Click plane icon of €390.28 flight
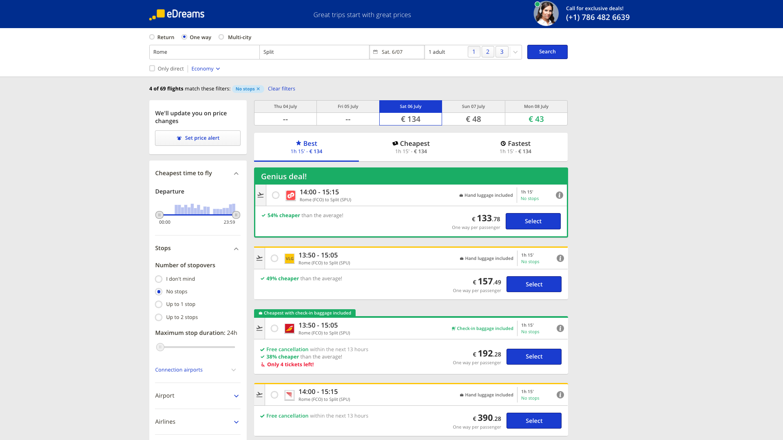 click(259, 395)
